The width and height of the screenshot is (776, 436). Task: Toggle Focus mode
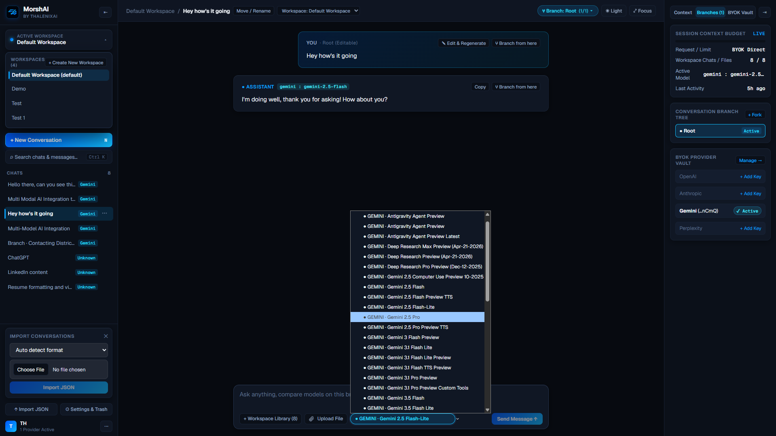(x=642, y=11)
